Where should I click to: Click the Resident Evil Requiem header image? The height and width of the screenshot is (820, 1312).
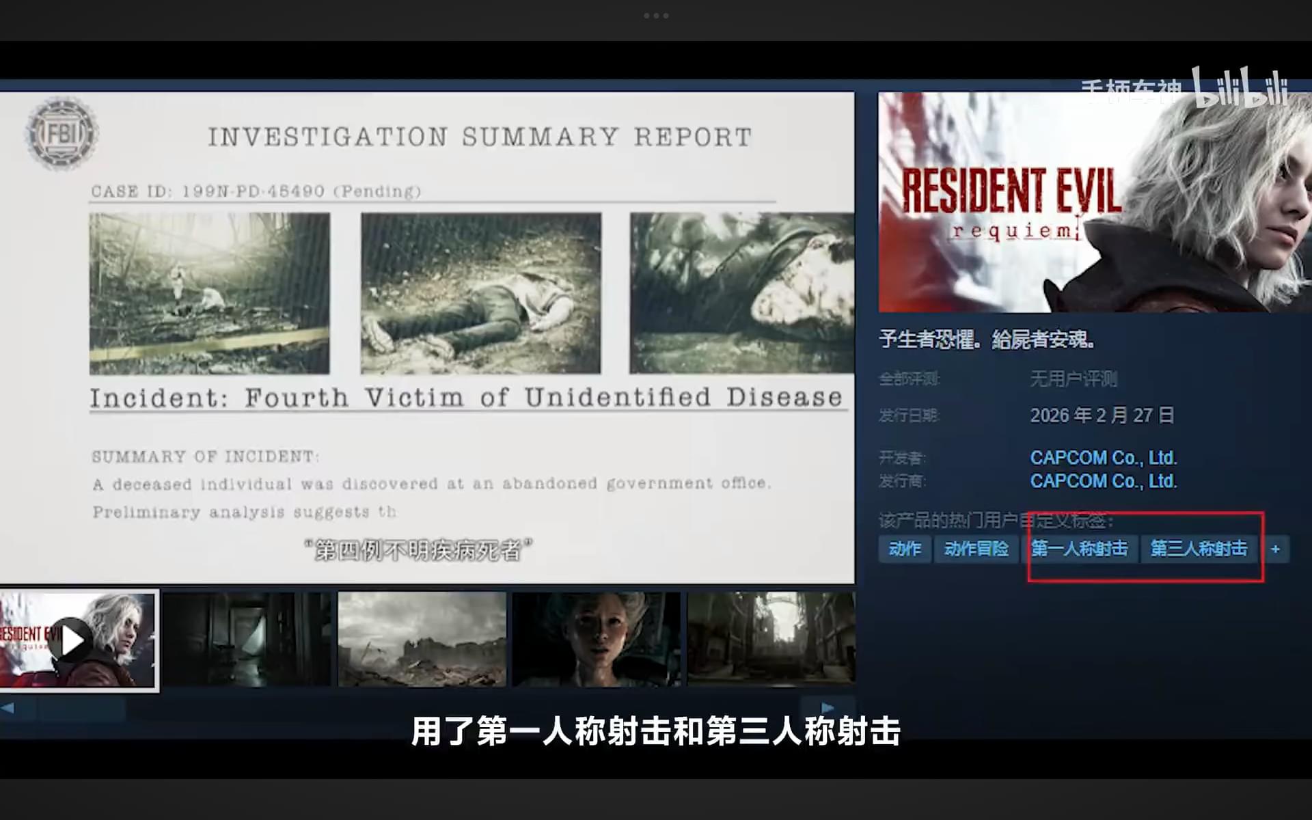point(1095,202)
